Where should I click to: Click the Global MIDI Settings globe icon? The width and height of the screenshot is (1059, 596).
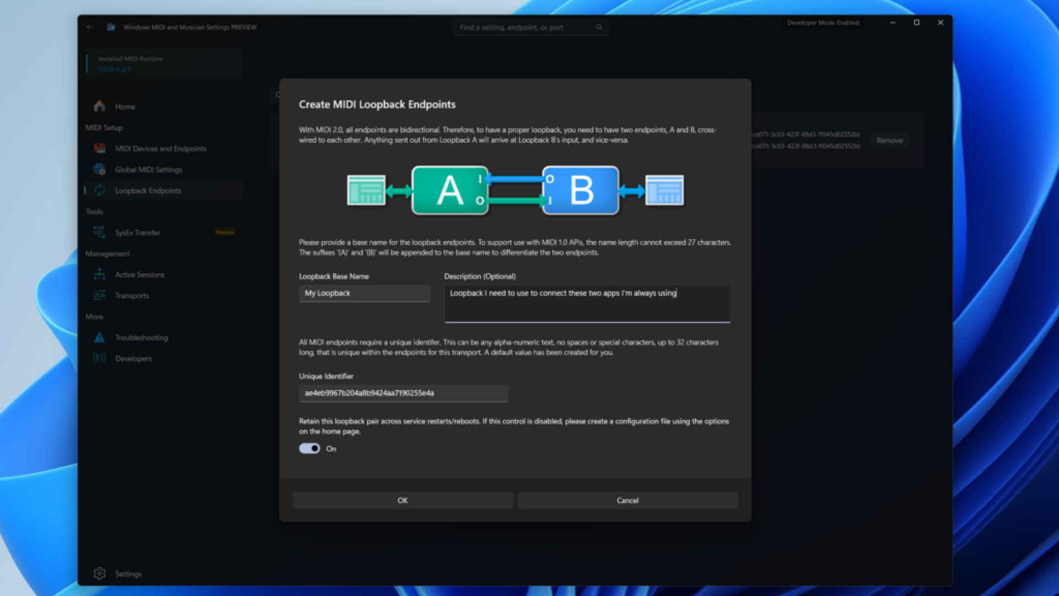(x=99, y=169)
